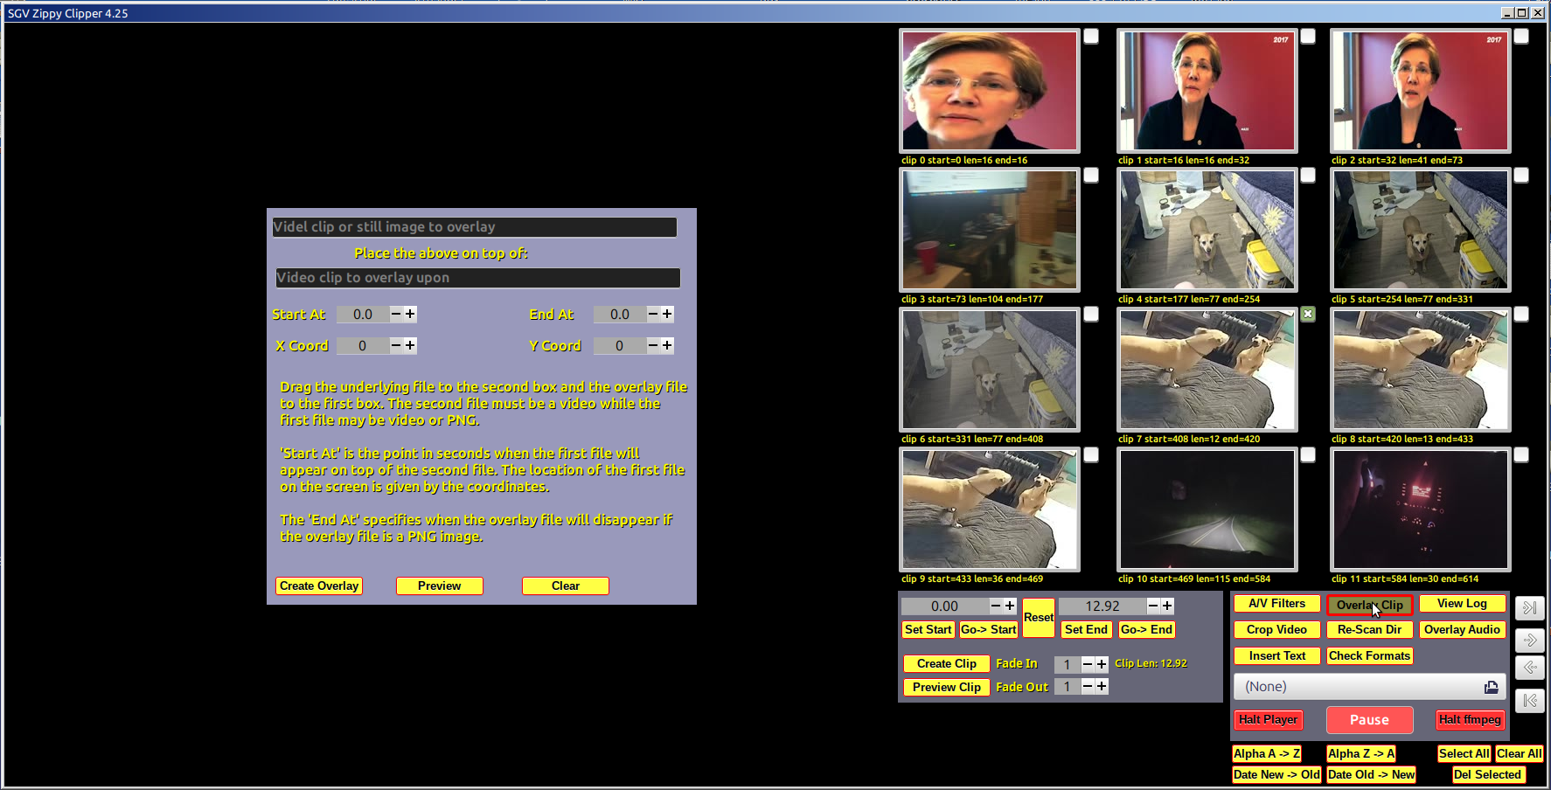The height and width of the screenshot is (790, 1551).
Task: Decrease Fade Out value with minus
Action: 1088,687
